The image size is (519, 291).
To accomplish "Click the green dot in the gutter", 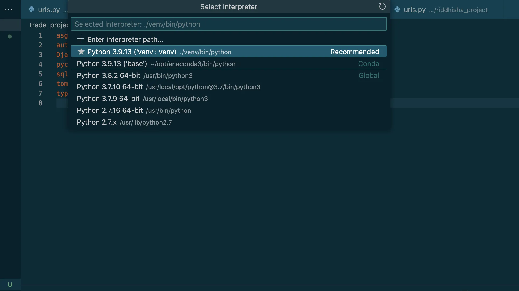I will click(x=10, y=37).
